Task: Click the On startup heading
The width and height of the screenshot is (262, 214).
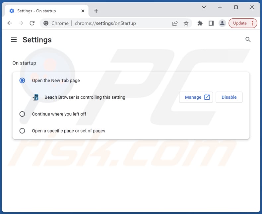Action: click(24, 63)
